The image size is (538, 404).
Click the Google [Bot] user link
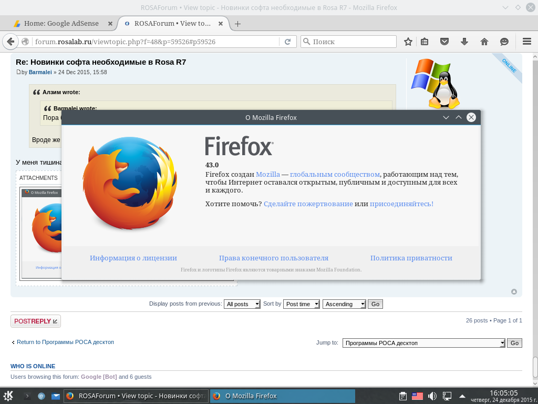(99, 377)
